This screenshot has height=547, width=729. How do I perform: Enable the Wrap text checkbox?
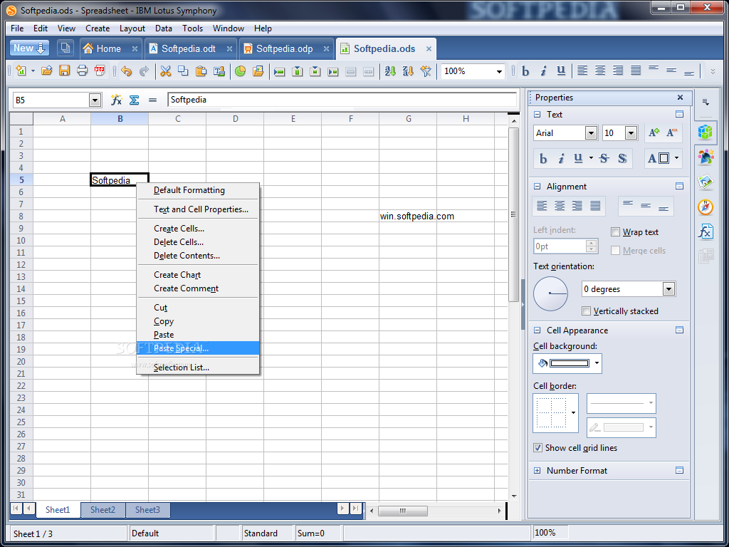click(616, 232)
